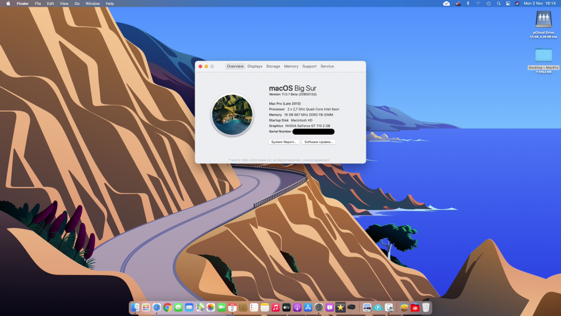This screenshot has height=316, width=561.
Task: Click the Software Update button
Action: pos(319,142)
